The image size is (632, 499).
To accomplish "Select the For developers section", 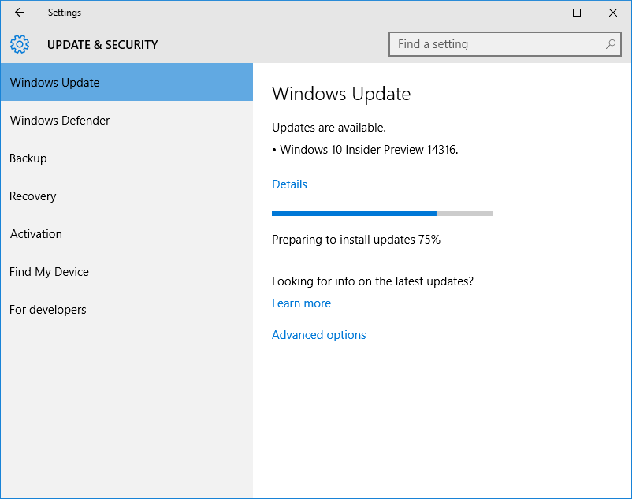I will [x=48, y=310].
